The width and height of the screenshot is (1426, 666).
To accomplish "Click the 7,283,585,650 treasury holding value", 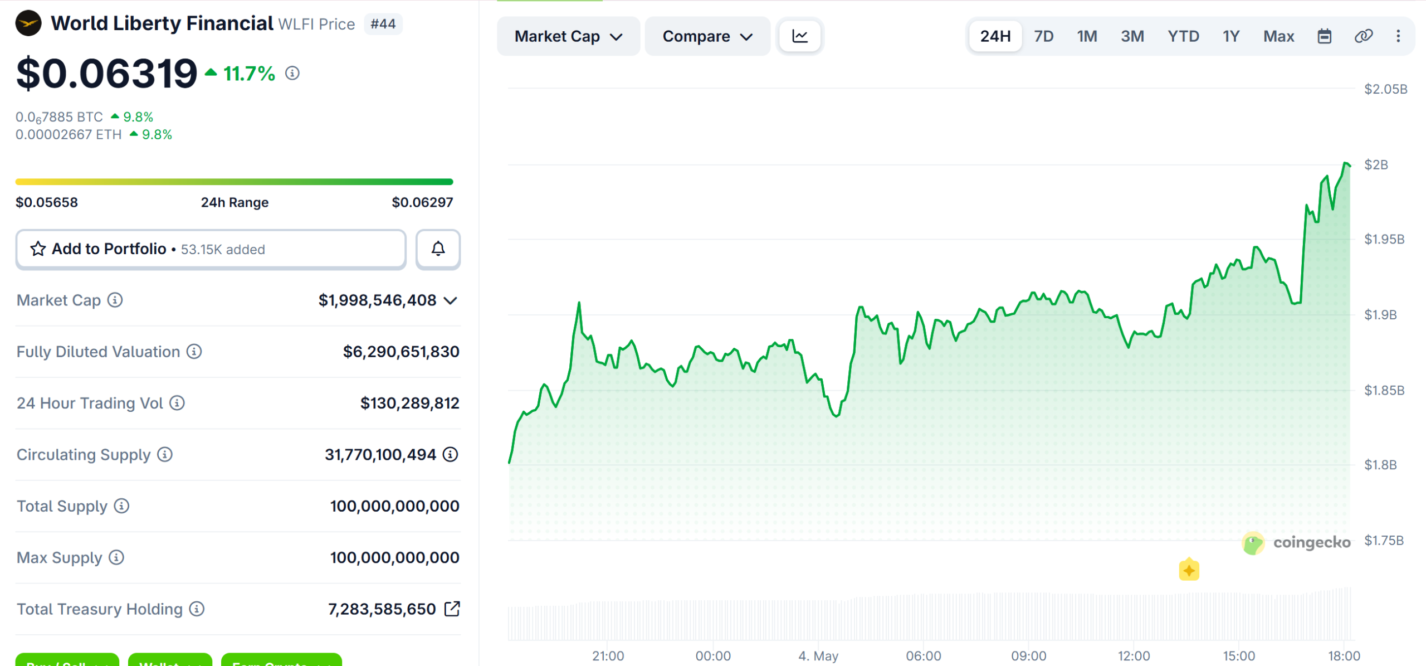I will (382, 609).
